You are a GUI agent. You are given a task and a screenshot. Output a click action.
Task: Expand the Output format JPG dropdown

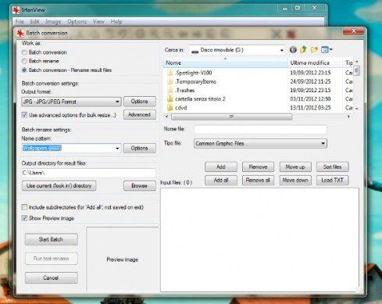(71, 102)
